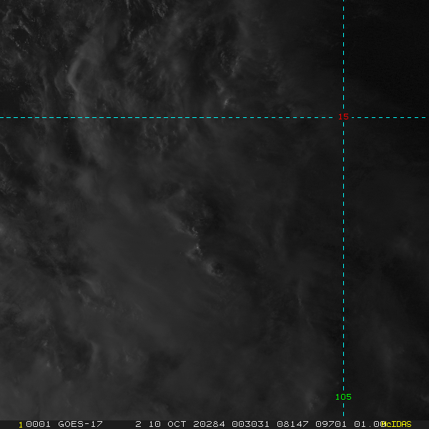Image resolution: width=429 pixels, height=429 pixels.
Task: Click the cyan dashed vertical longitude line
Action: tap(343, 246)
